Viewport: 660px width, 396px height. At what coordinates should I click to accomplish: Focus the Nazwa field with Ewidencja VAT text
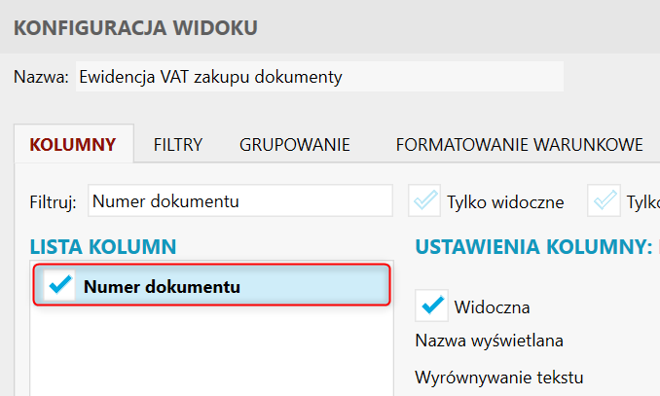pyautogui.click(x=319, y=77)
